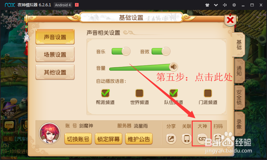Uncheck the 帮派频道 checkbox
This screenshot has width=267, height=160.
(x=105, y=93)
